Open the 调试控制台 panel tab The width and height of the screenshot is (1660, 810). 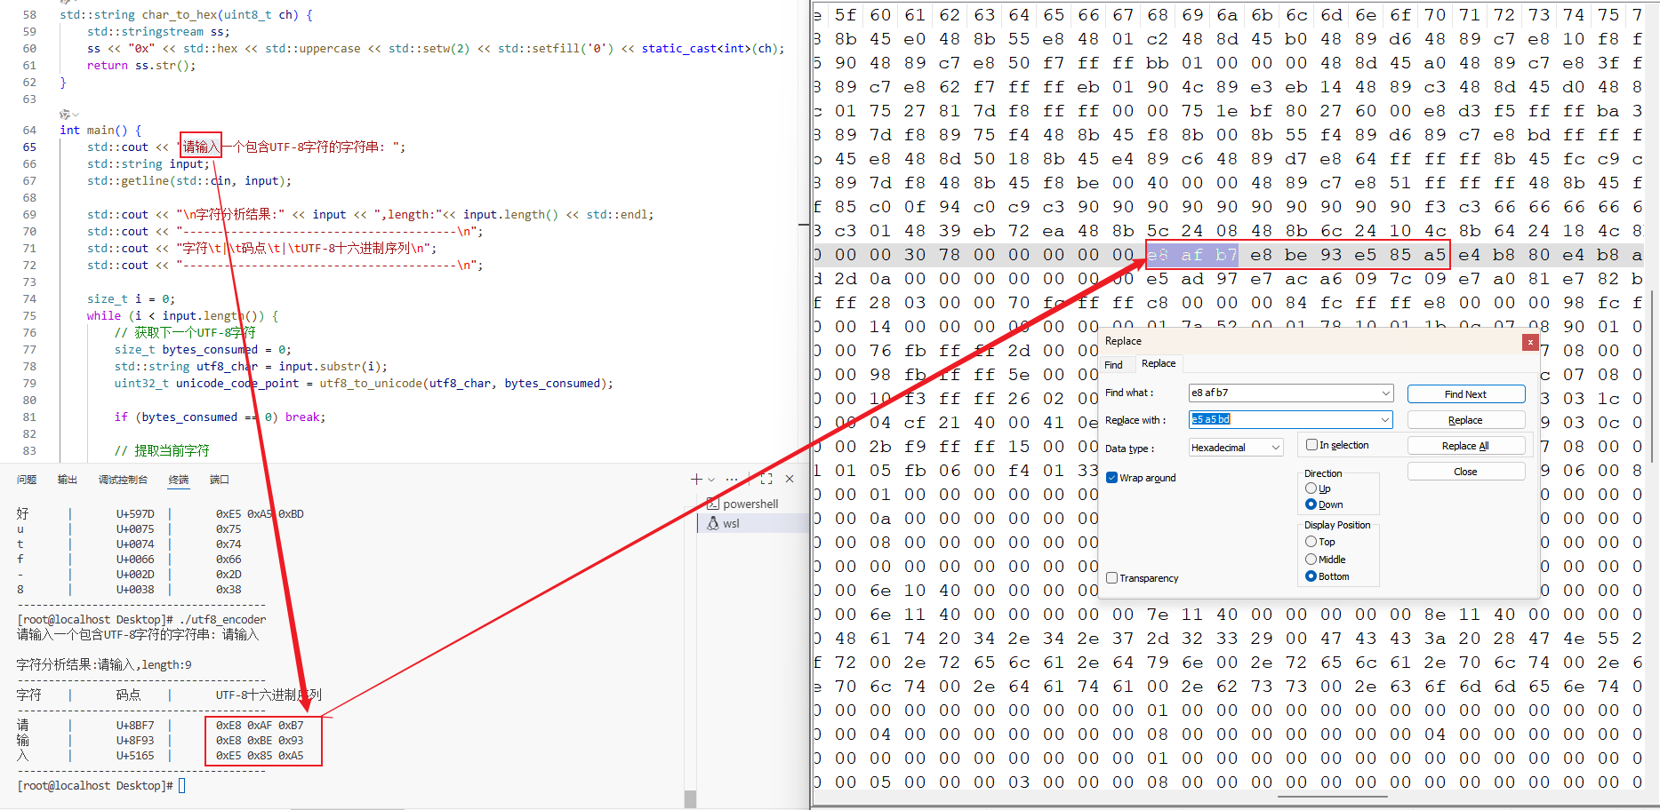point(123,480)
